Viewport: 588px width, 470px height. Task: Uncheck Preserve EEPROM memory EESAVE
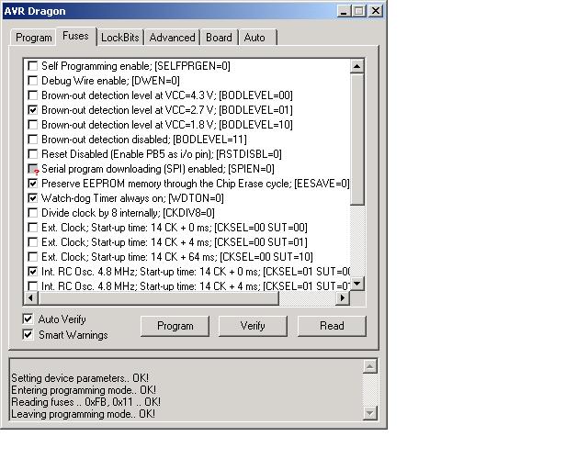pyautogui.click(x=33, y=184)
